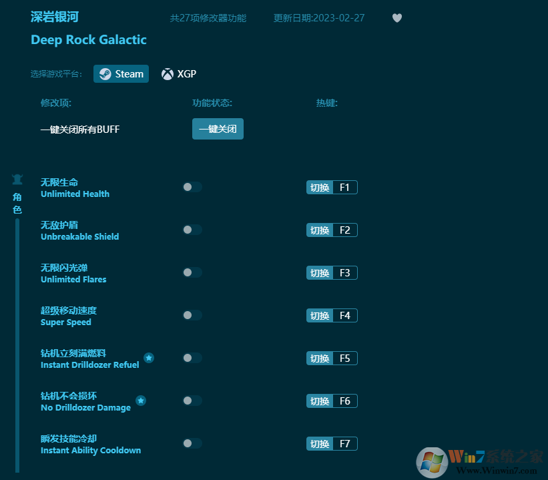Click the No Drilldozer Damage label
This screenshot has width=548, height=480.
tap(85, 408)
